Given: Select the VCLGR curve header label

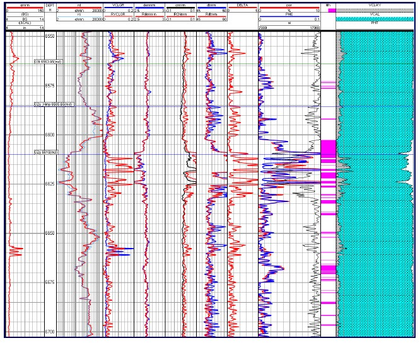Looking at the screenshot, I should point(119,5).
